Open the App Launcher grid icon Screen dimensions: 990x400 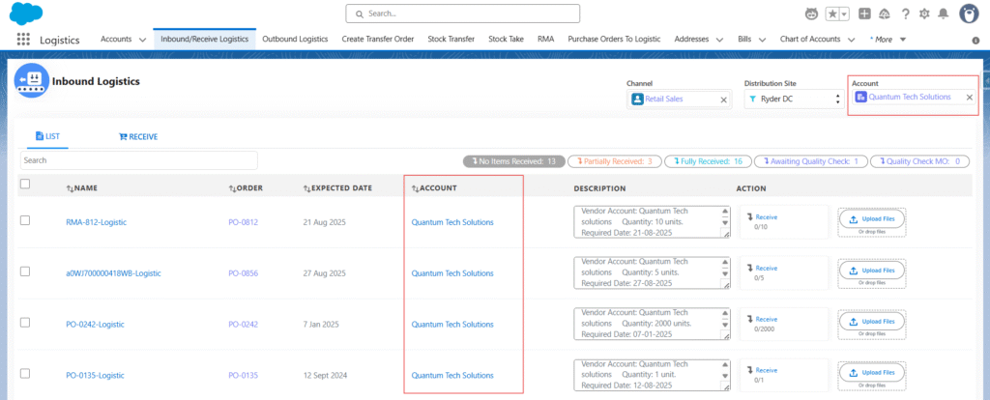[x=23, y=40]
